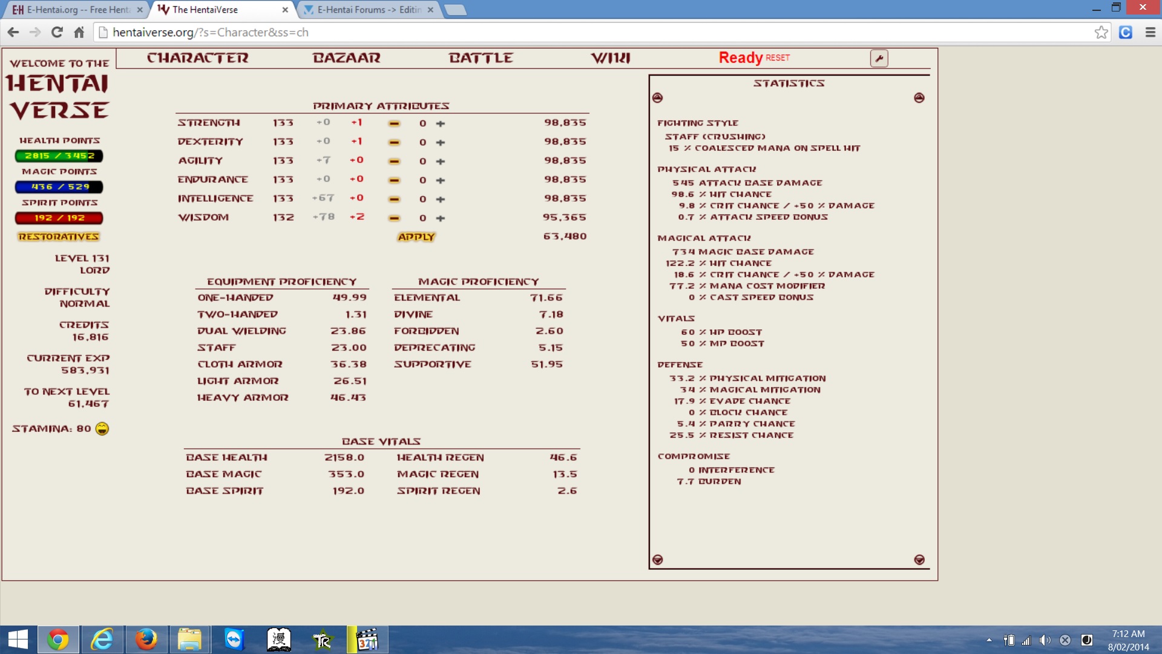Increase Dexterity with the plus button

[441, 142]
